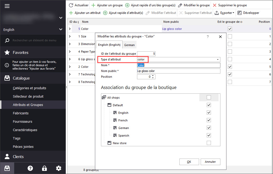The width and height of the screenshot is (273, 174).
Task: Open Caractéristiques menu item
Action: (25, 130)
